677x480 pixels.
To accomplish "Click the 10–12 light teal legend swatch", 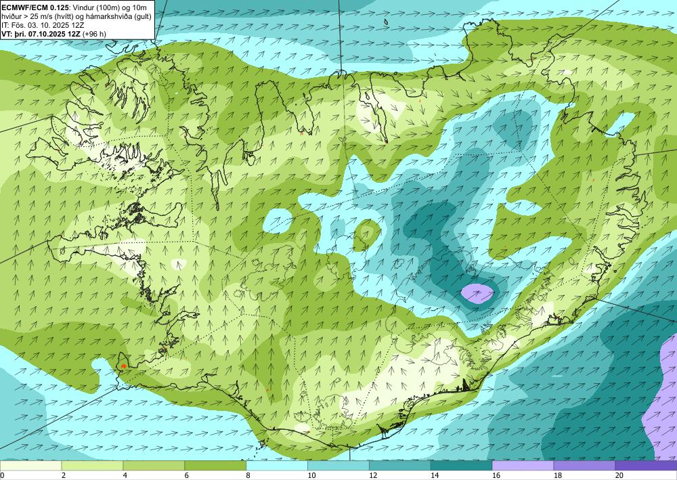I will click(x=338, y=466).
